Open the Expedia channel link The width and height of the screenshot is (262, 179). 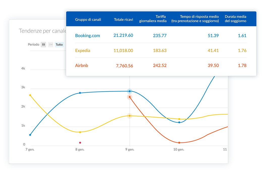click(83, 51)
